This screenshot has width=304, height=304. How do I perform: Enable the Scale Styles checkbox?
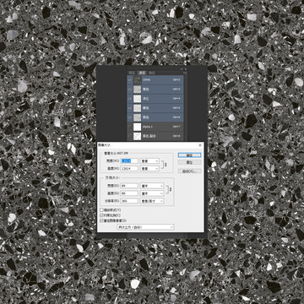tap(102, 210)
